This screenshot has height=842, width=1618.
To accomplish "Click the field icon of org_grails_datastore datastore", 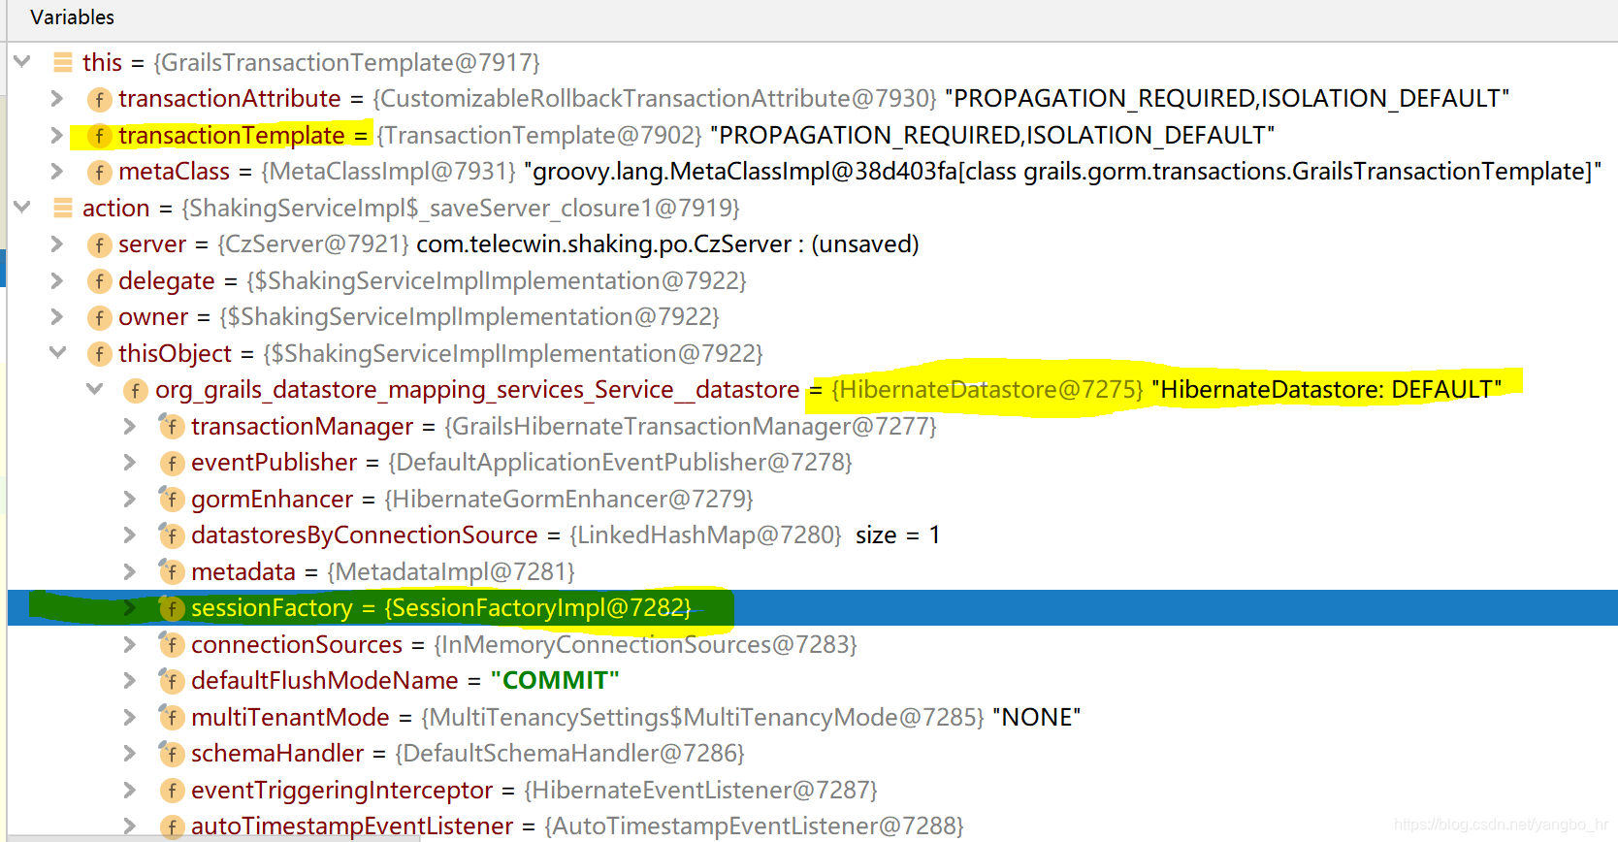I will [136, 390].
